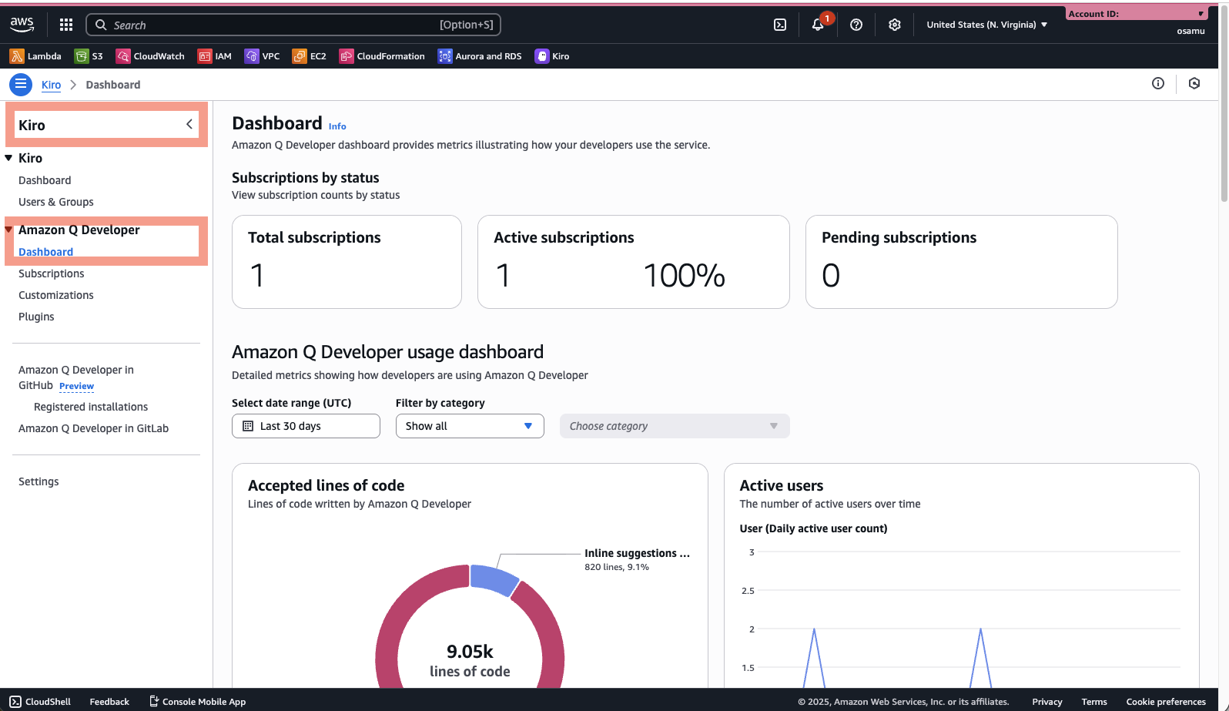Open CloudWatch favorite shortcut
Screen dimensions: 1229x711
tap(150, 56)
